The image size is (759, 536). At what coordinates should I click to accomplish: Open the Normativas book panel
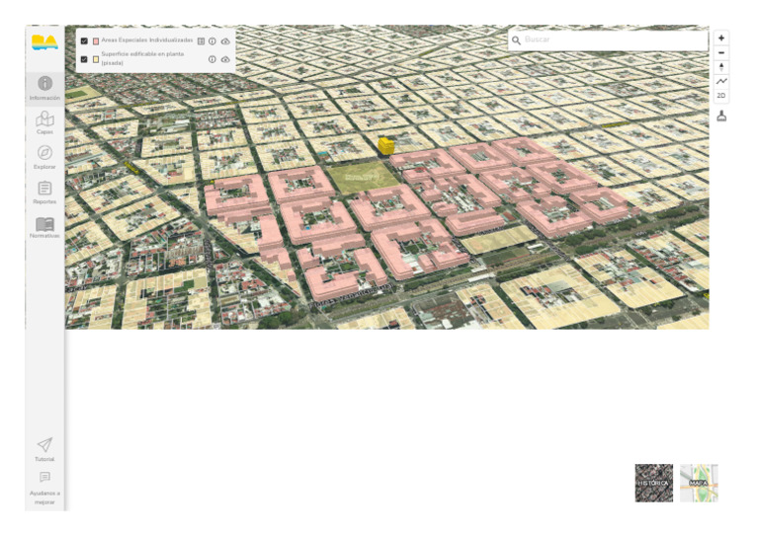[x=44, y=227]
